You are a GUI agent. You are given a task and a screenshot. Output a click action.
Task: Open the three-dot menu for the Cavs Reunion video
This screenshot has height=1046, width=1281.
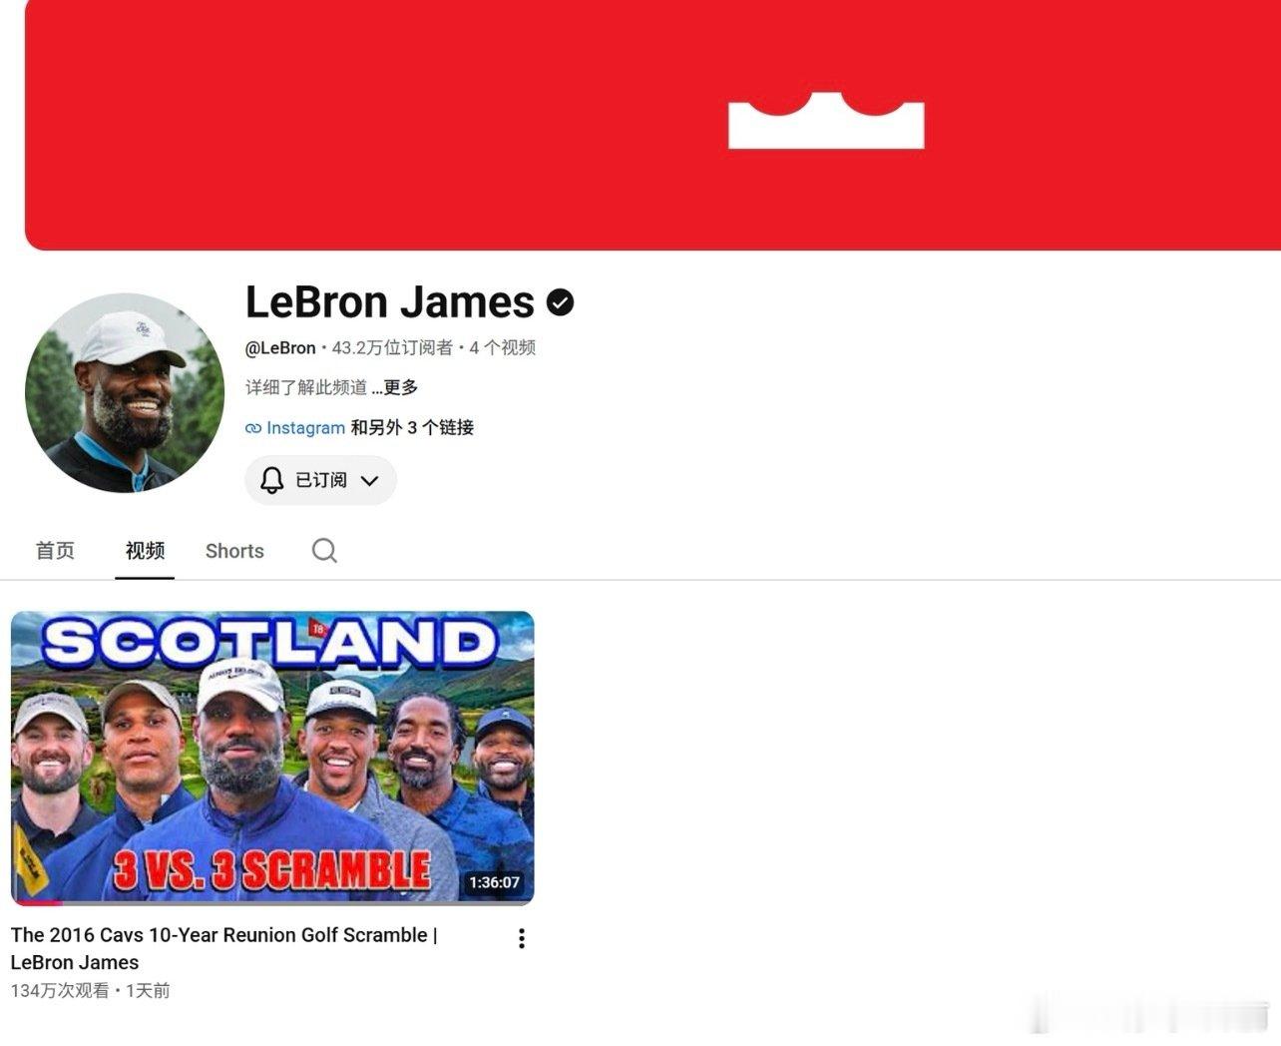[x=521, y=938]
